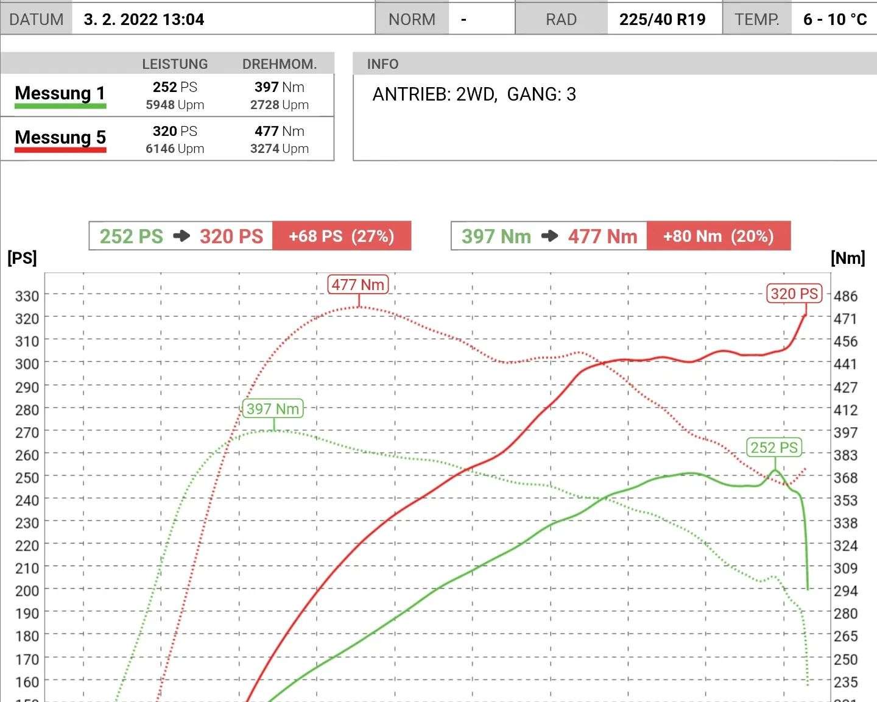Click the arrow between 252 PS and 320 PS

tap(181, 236)
